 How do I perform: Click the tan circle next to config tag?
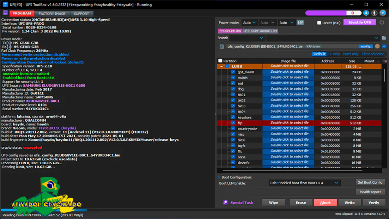(x=377, y=46)
